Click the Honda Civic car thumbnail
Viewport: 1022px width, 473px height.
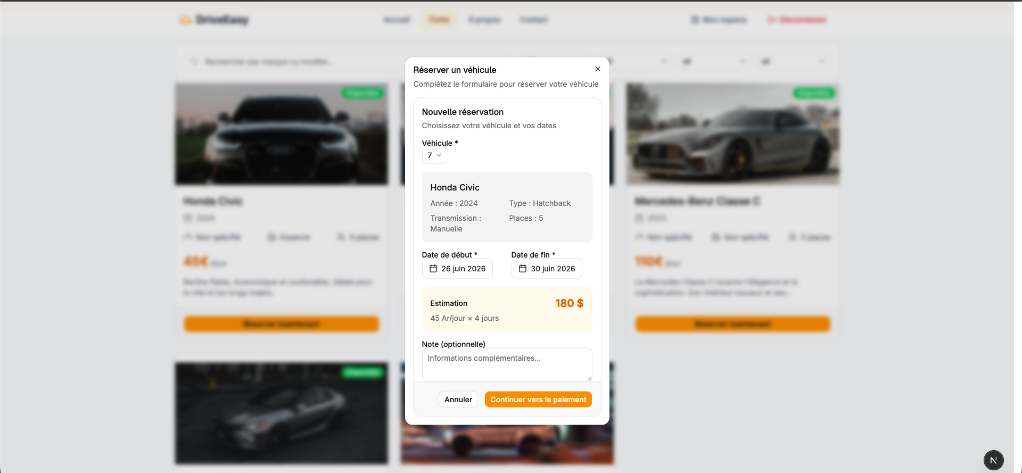pos(282,134)
